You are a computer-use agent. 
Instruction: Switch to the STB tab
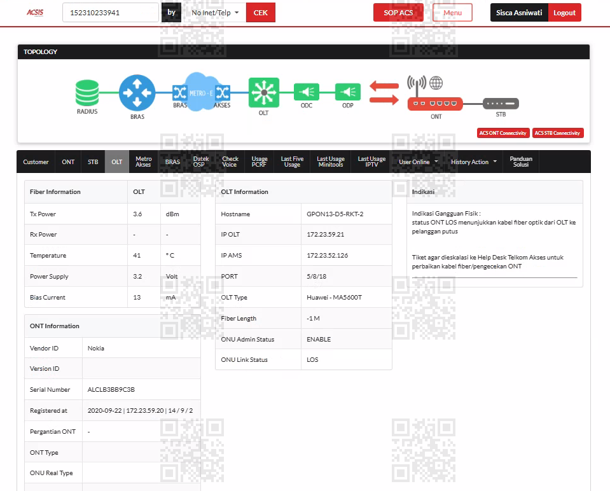point(93,162)
